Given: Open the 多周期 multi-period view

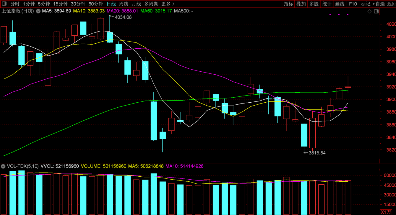Looking at the screenshot, I should pyautogui.click(x=151, y=4).
